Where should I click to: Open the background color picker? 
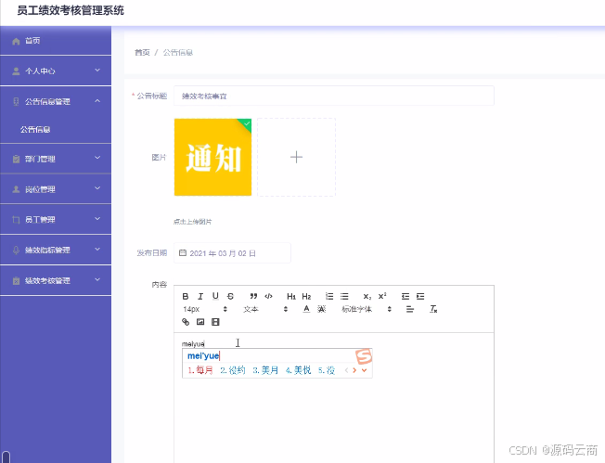tap(321, 309)
